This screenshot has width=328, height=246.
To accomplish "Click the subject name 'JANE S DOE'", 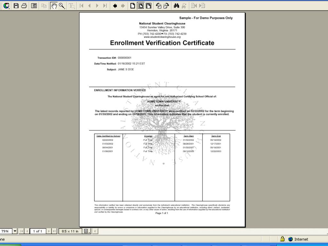I will [x=126, y=70].
